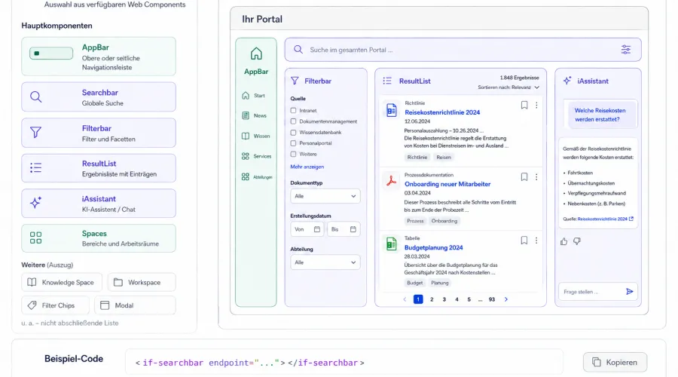Open News in the portal sidebar
The height and width of the screenshot is (377, 678).
click(255, 115)
